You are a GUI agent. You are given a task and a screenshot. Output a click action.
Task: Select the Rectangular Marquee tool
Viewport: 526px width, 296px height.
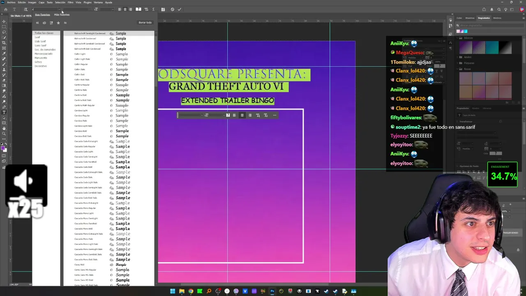click(x=4, y=27)
